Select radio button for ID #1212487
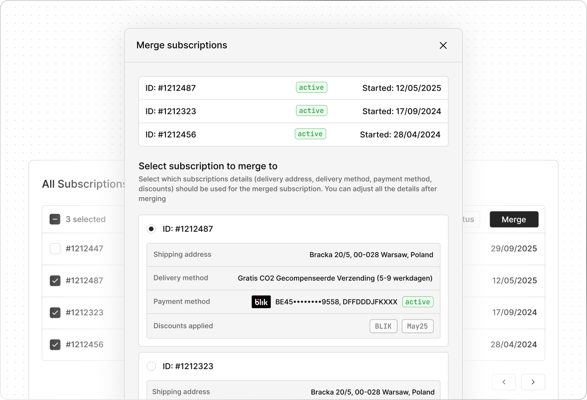The height and width of the screenshot is (400, 587). coord(151,229)
